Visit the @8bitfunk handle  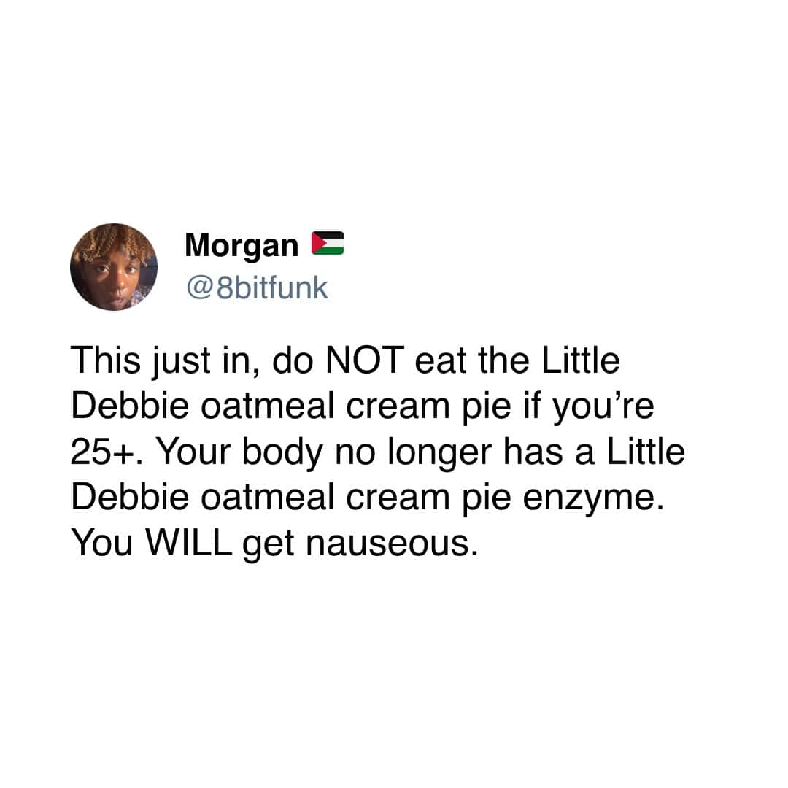point(257,288)
